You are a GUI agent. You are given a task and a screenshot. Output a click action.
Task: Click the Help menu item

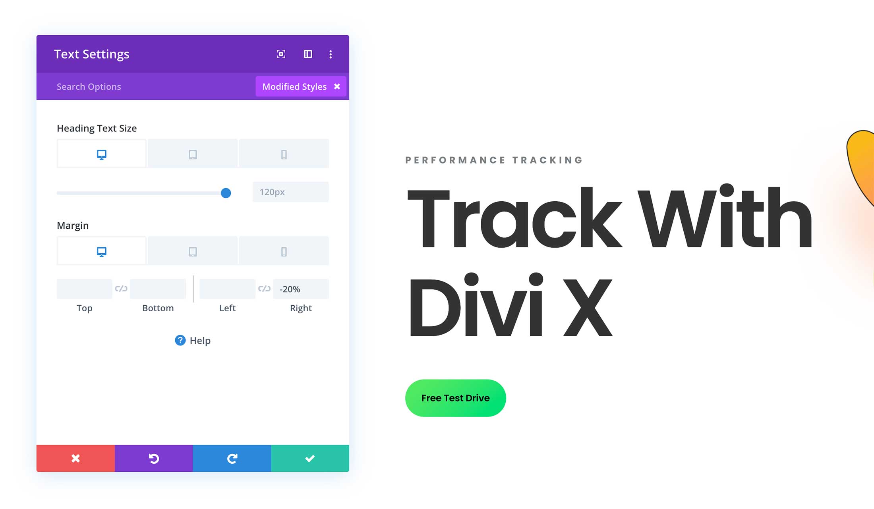(193, 341)
